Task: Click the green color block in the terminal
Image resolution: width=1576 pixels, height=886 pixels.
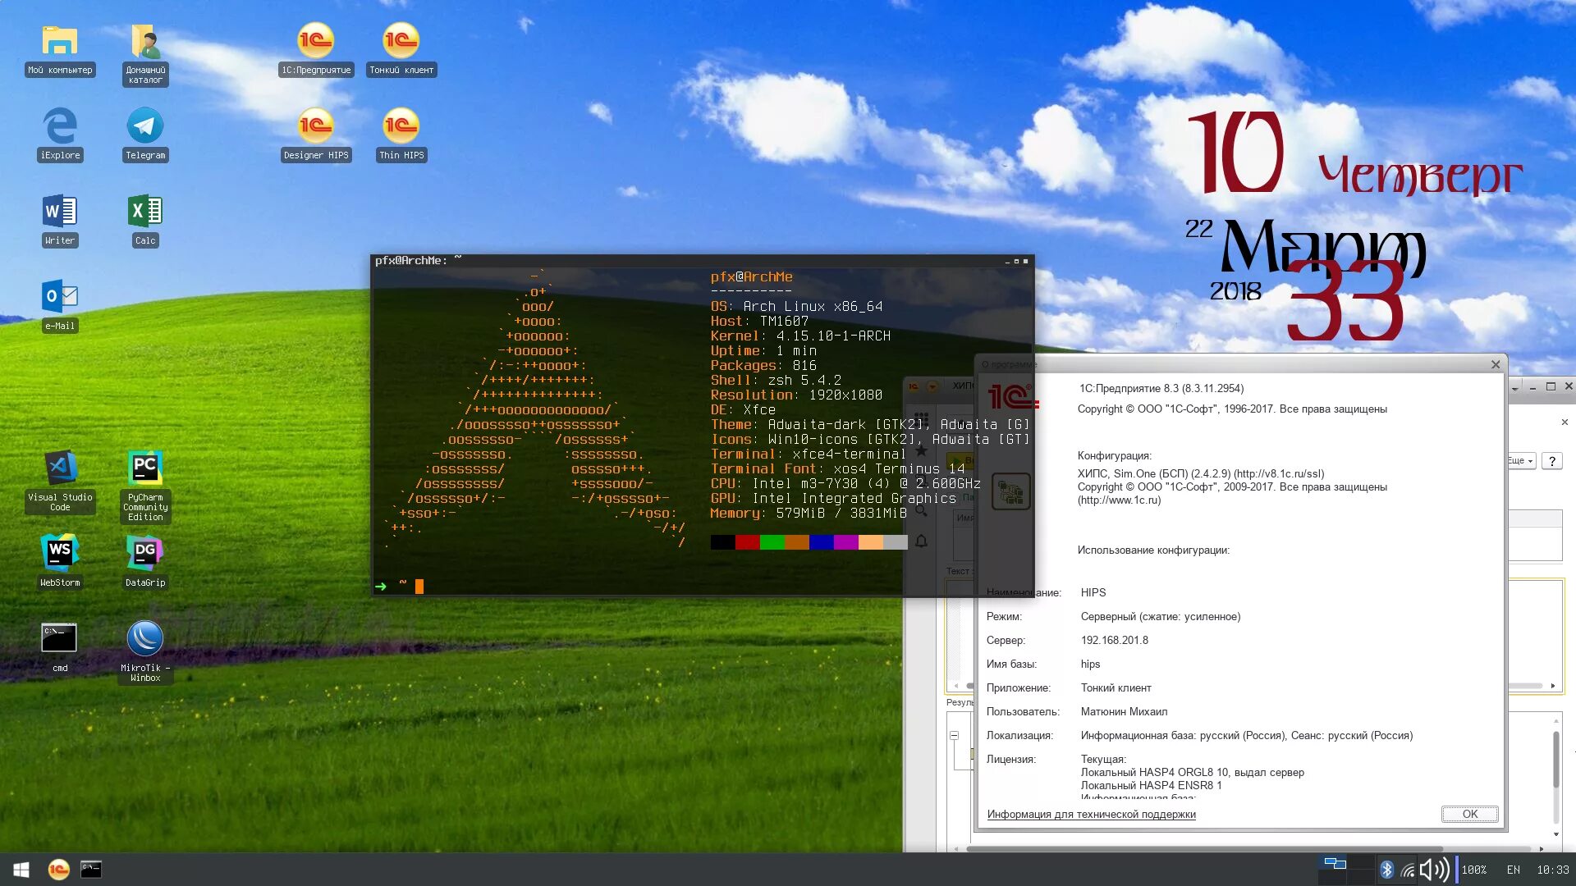Action: pos(772,542)
